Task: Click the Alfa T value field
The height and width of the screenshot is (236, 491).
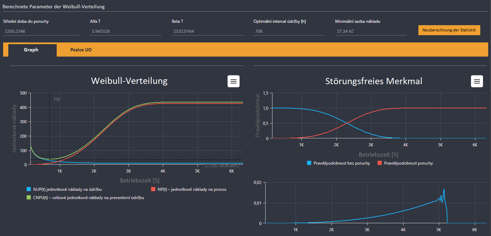Action: point(126,31)
